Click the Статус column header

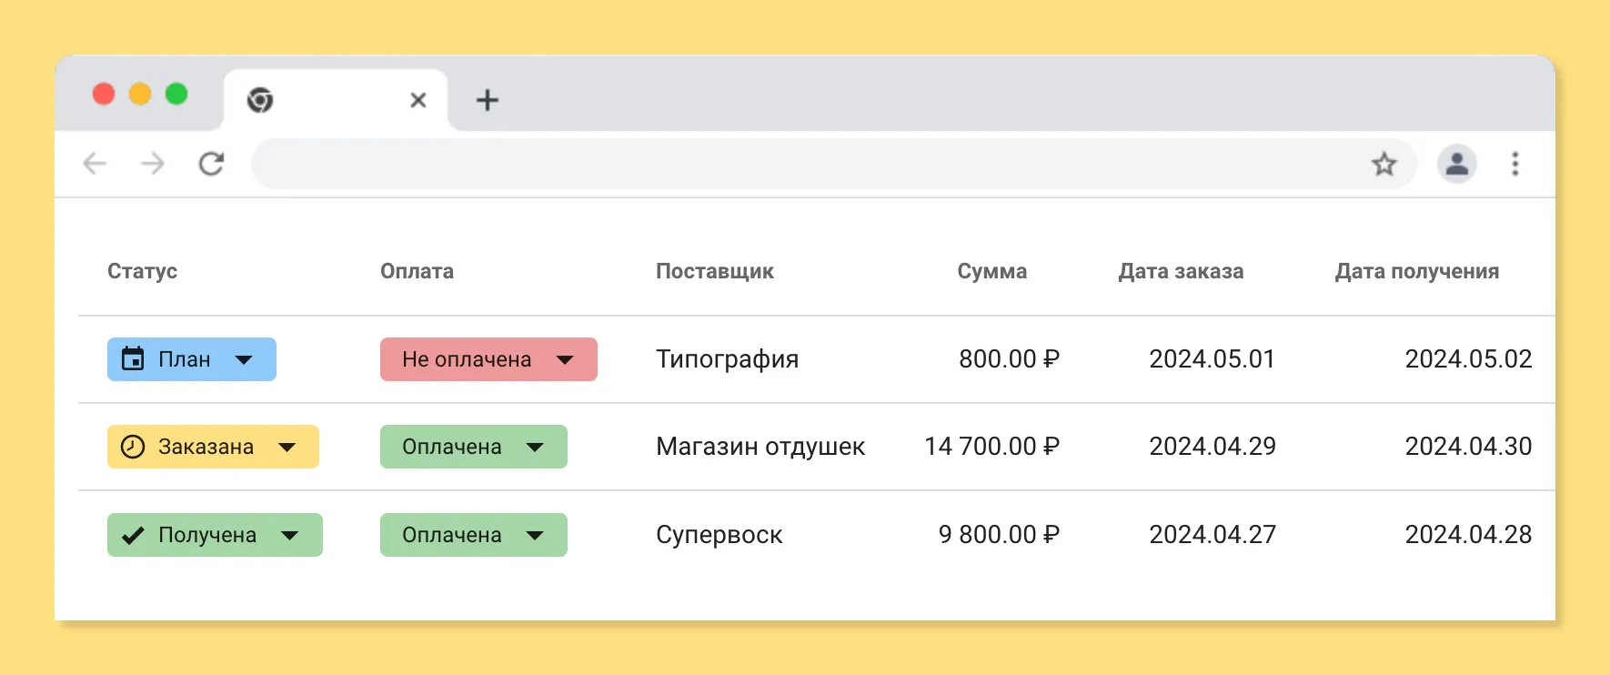[142, 271]
